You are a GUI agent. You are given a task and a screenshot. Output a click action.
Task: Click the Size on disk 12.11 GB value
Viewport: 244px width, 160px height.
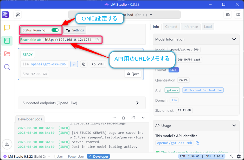(x=184, y=110)
